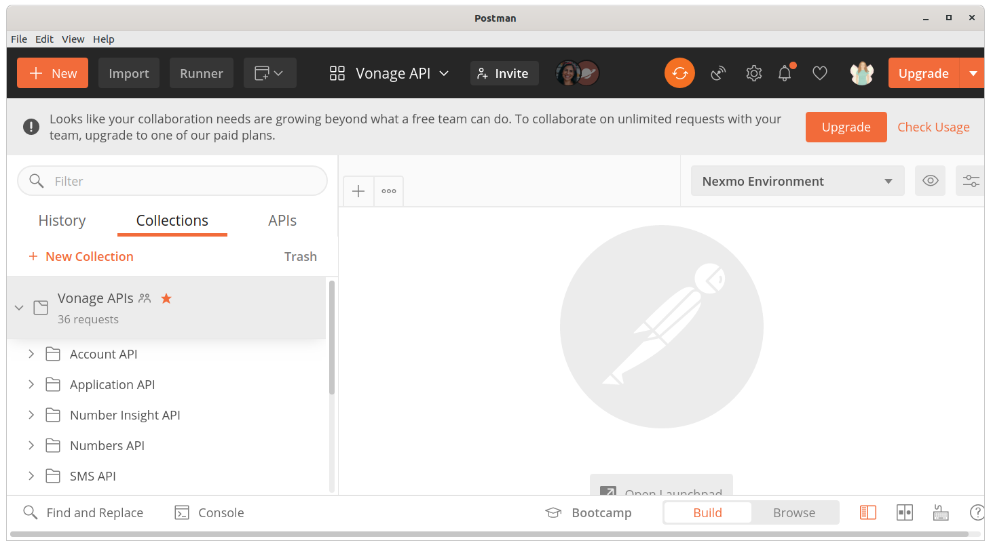Screen dimensions: 991x547
Task: Click the plus new tab icon
Action: point(358,191)
